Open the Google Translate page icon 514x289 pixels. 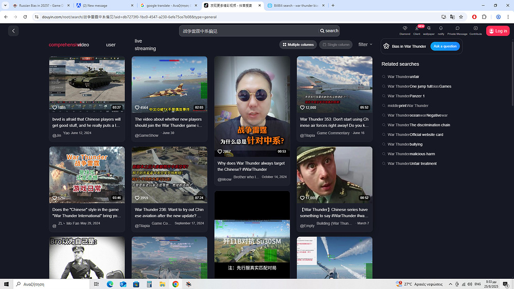pos(452,17)
